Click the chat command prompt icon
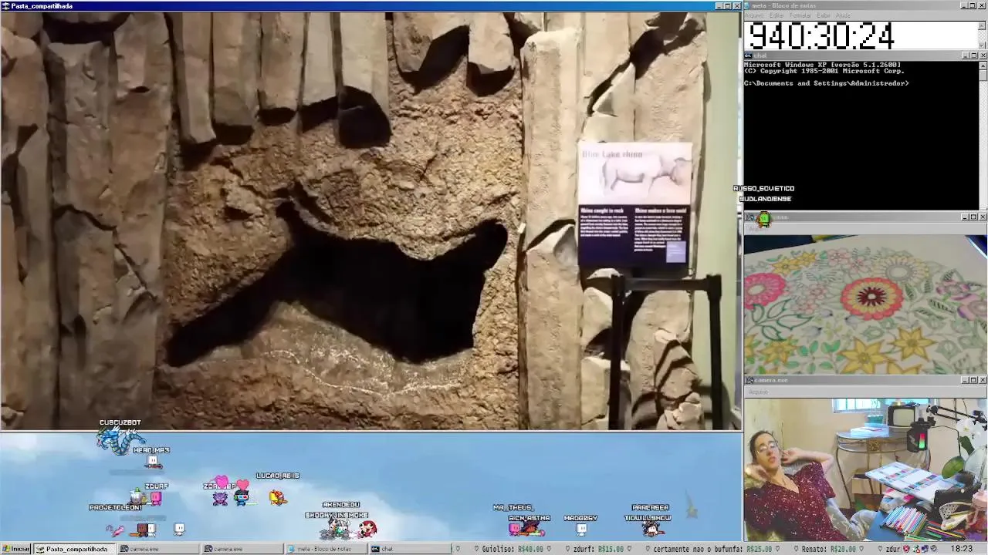988x555 pixels. tap(749, 55)
